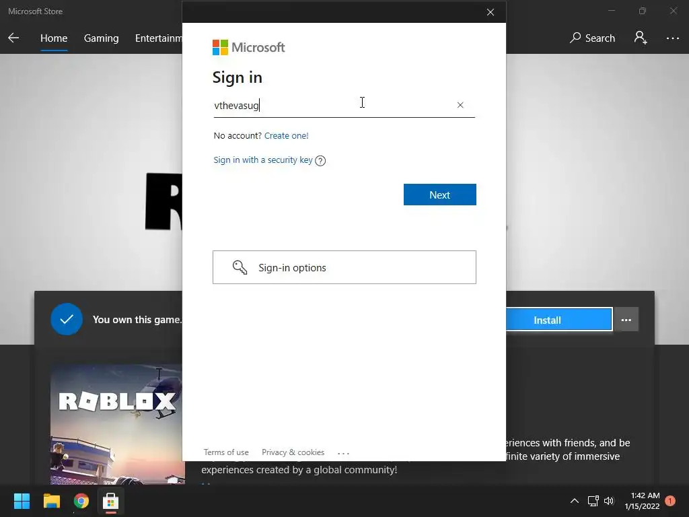Show hidden system tray icons chevron

click(x=575, y=501)
